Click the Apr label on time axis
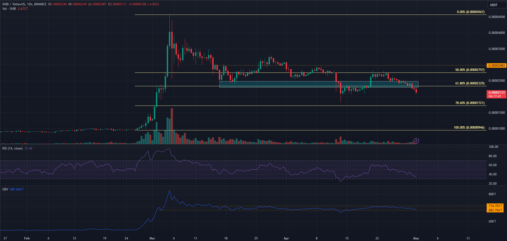Screen dimensions: 507x241 286,238
